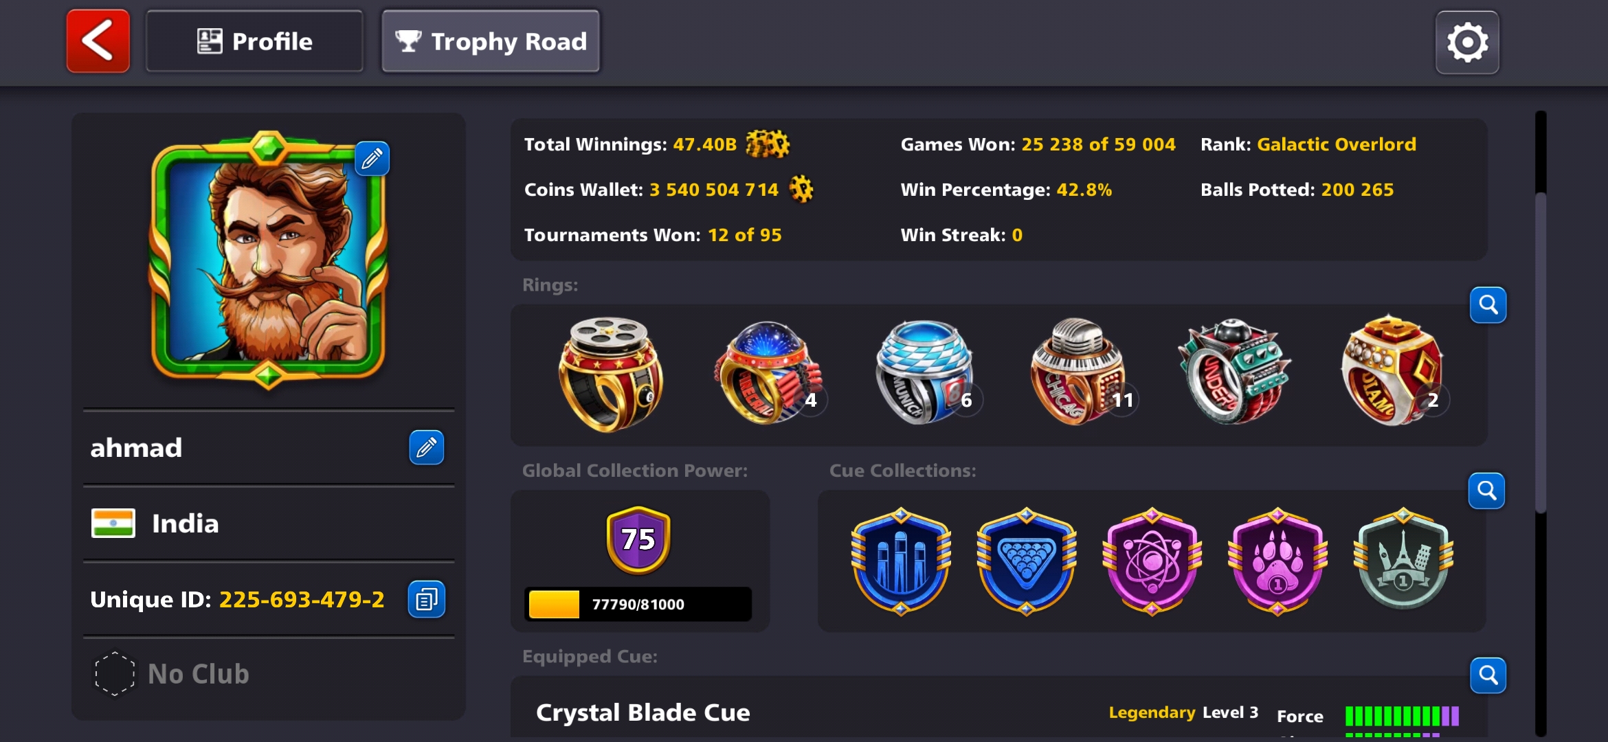This screenshot has width=1608, height=742.
Task: Select the paw print cue collection badge
Action: pyautogui.click(x=1277, y=561)
